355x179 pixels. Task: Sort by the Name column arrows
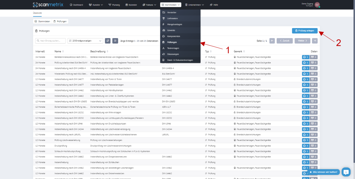click(63, 51)
